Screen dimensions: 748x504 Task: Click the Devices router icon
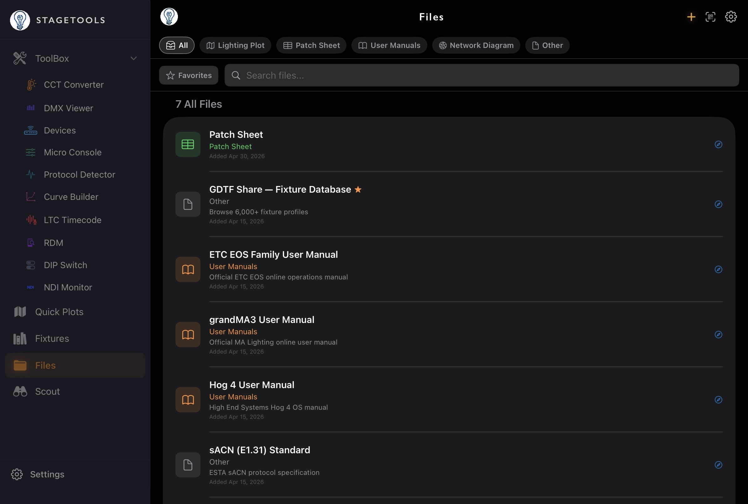tap(30, 130)
